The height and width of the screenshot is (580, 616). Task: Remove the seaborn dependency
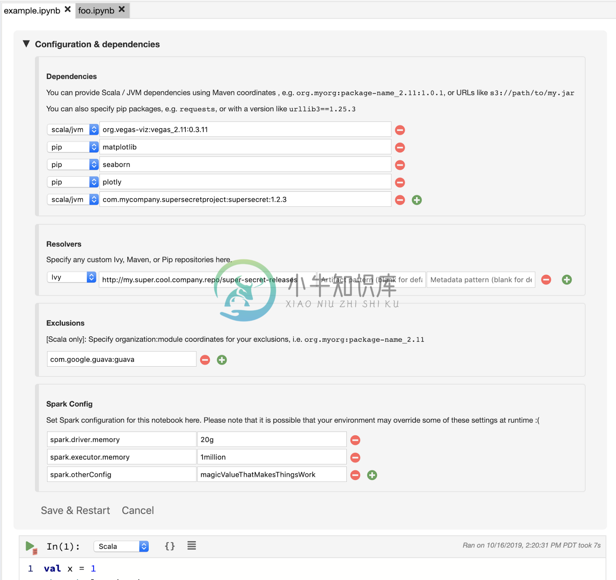(x=400, y=165)
